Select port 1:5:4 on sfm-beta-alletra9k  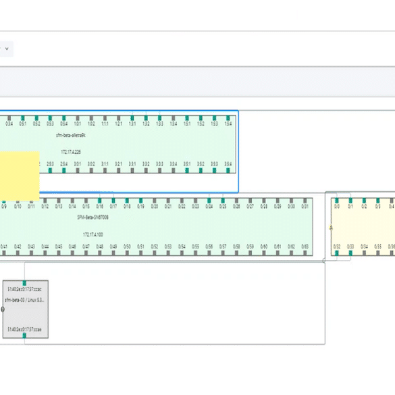(228, 118)
